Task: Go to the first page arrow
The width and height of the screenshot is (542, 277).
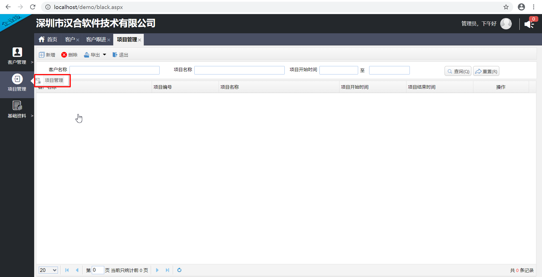Action: click(x=67, y=270)
